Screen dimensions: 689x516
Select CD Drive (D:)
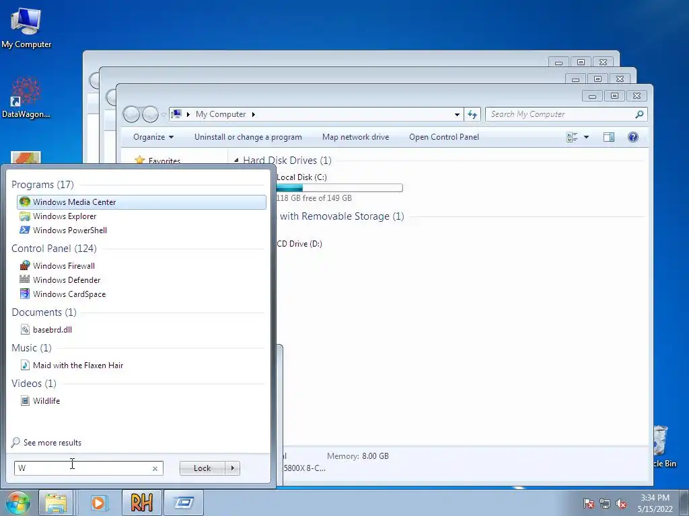pos(299,243)
